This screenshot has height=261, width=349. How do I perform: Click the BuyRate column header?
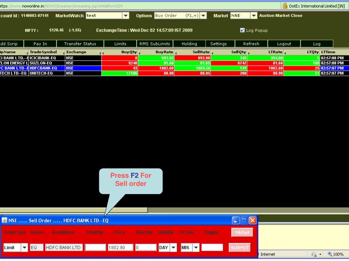156,52
